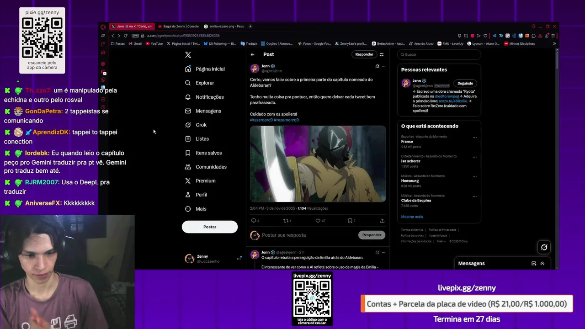Switch to Bagui do Zenny Console tab
Viewport: 585px width, 329px height.
(x=178, y=27)
